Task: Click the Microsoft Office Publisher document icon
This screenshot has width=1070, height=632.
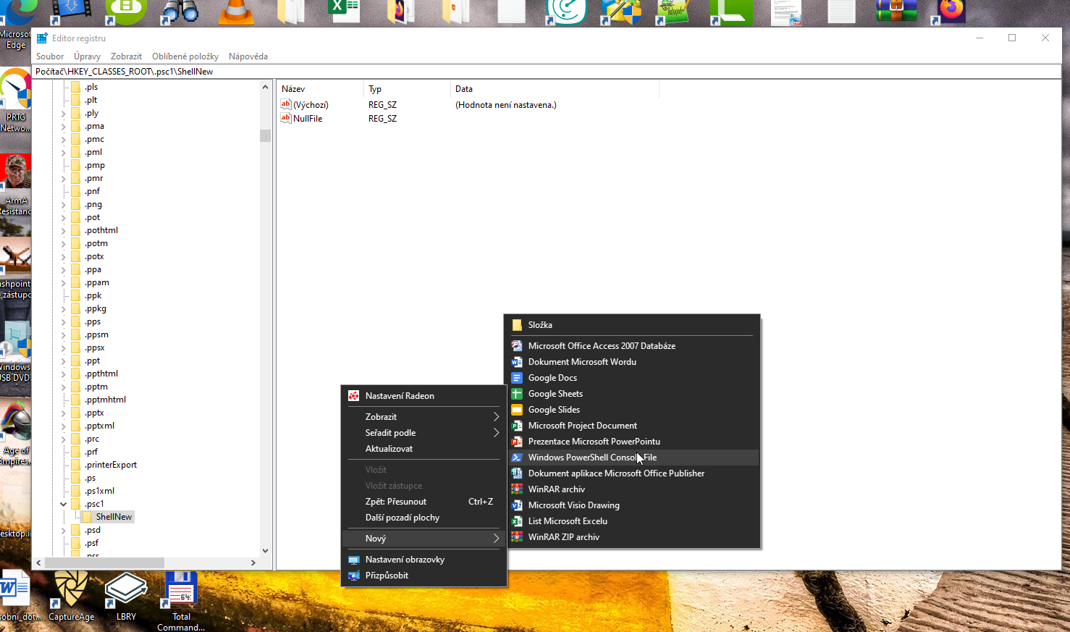Action: pyautogui.click(x=517, y=473)
